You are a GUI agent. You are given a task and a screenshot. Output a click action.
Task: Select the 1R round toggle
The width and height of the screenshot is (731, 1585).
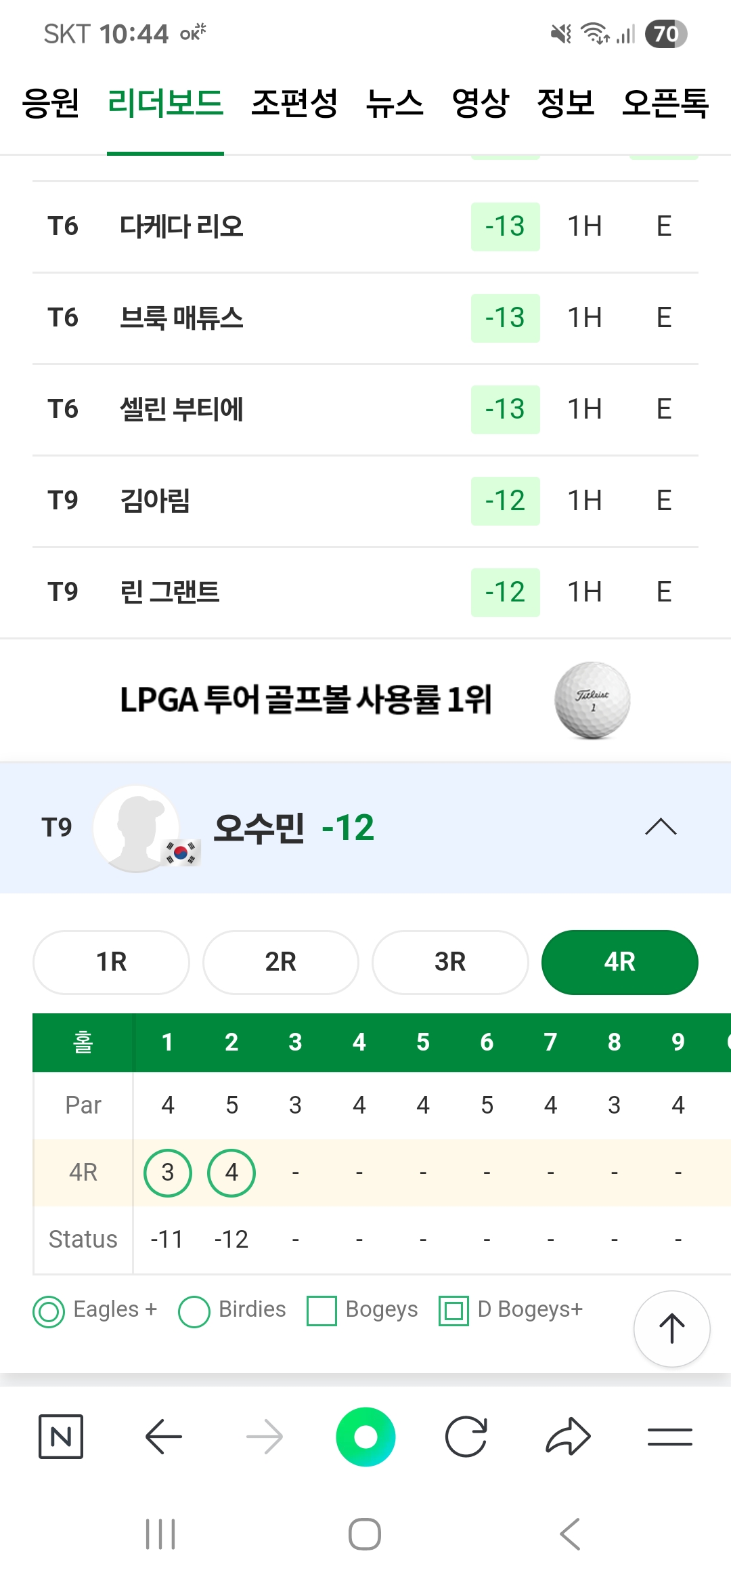coord(111,962)
